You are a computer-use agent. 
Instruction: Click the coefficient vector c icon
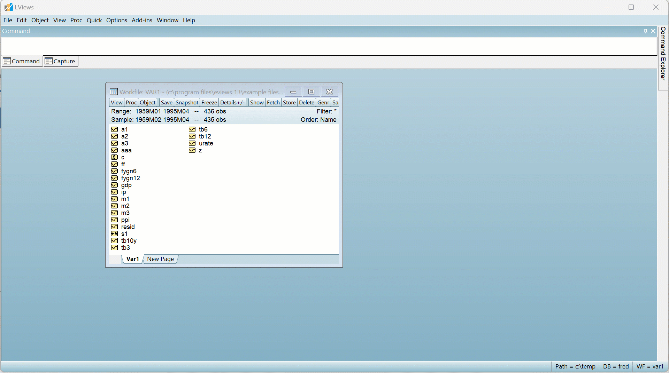point(114,157)
